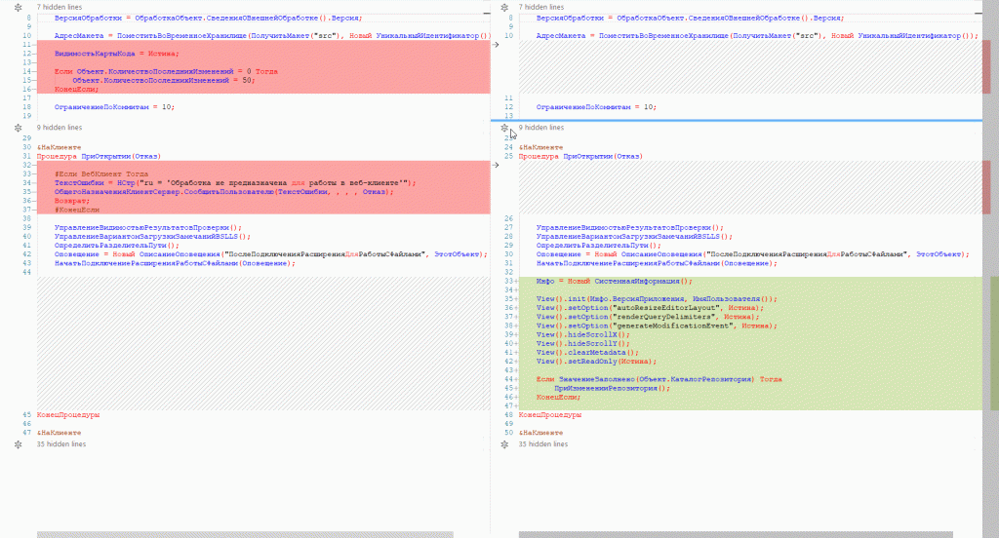The image size is (999, 538).
Task: Click 'УправлениеВидимостьюРезультатовПроверки();' in right pane
Action: pos(629,227)
